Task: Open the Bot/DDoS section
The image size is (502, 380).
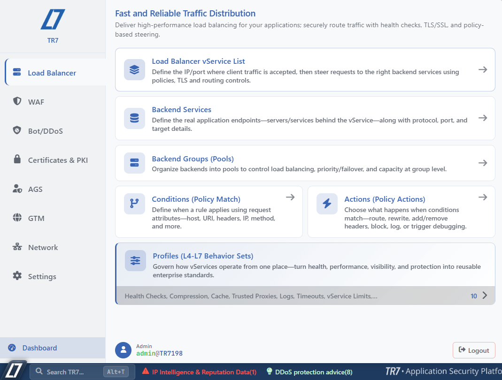Action: [45, 131]
